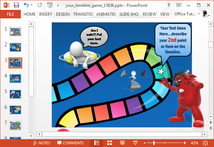The image size is (214, 147).
Task: Click the Repeat/Redo icon
Action: 40,5
